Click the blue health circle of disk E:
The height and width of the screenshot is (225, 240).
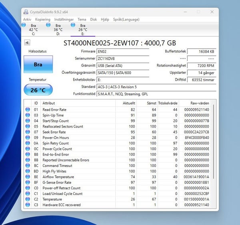coord(73,25)
